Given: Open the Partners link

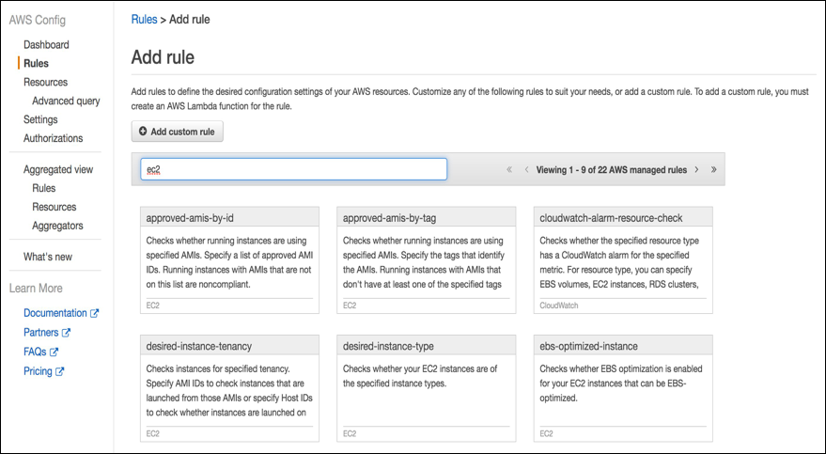Looking at the screenshot, I should pyautogui.click(x=41, y=333).
